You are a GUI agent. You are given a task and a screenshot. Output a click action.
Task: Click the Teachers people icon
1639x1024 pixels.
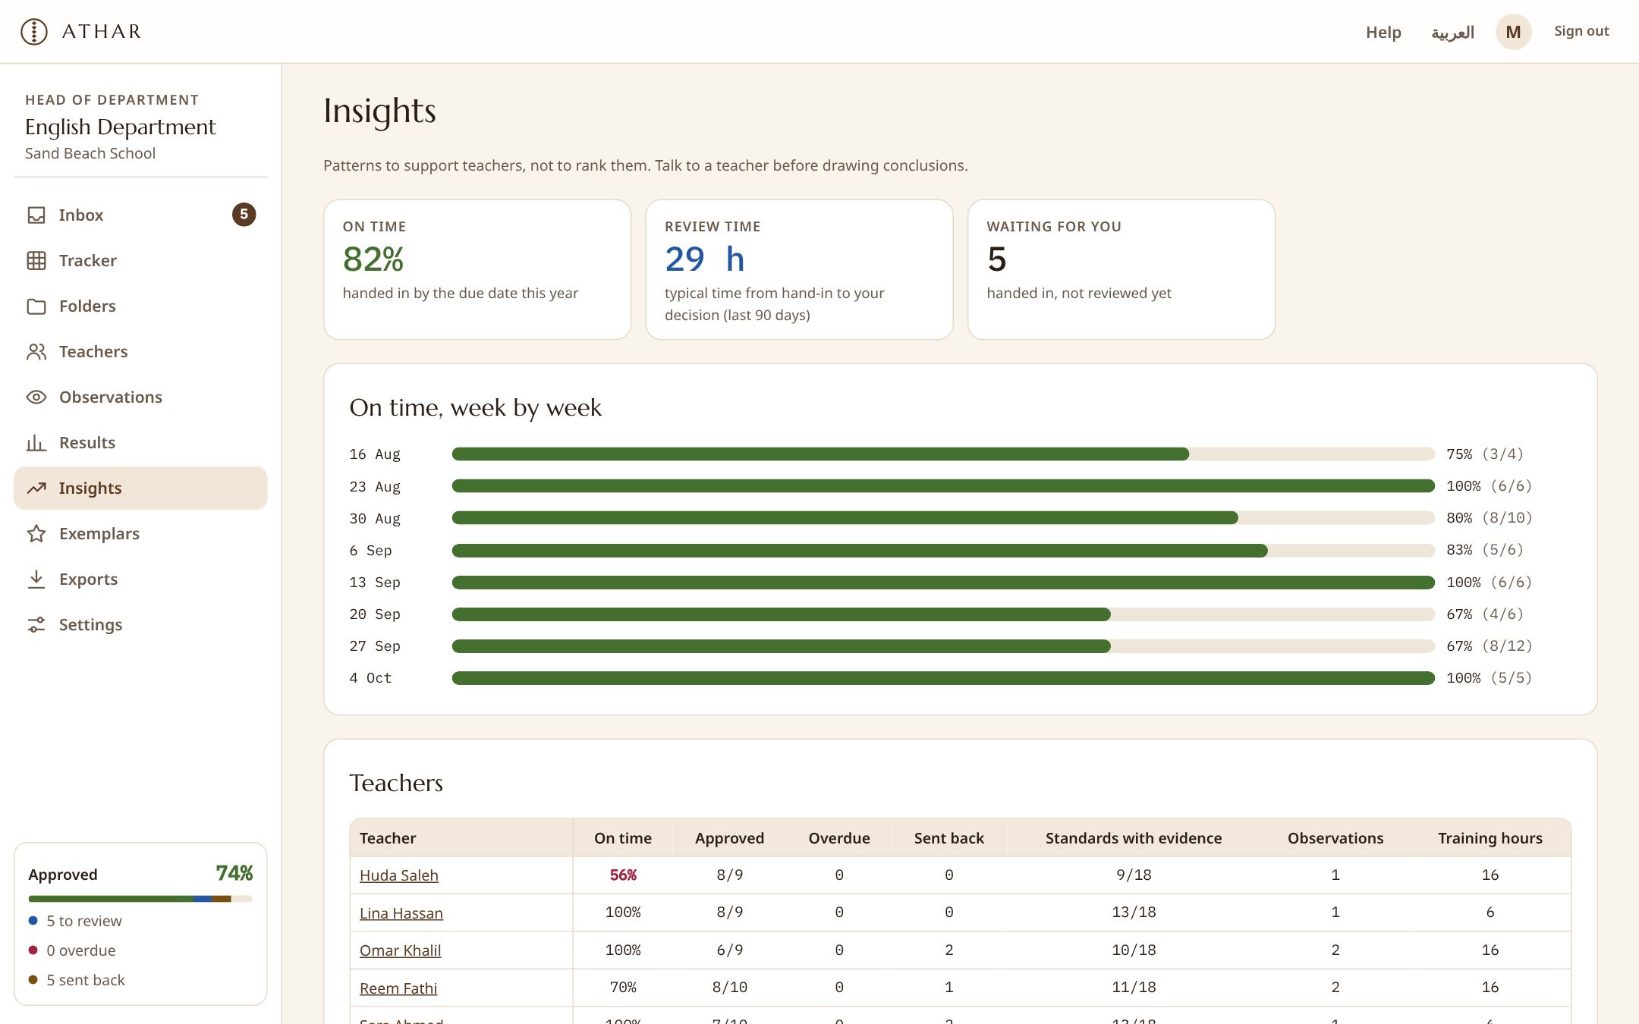pyautogui.click(x=36, y=352)
